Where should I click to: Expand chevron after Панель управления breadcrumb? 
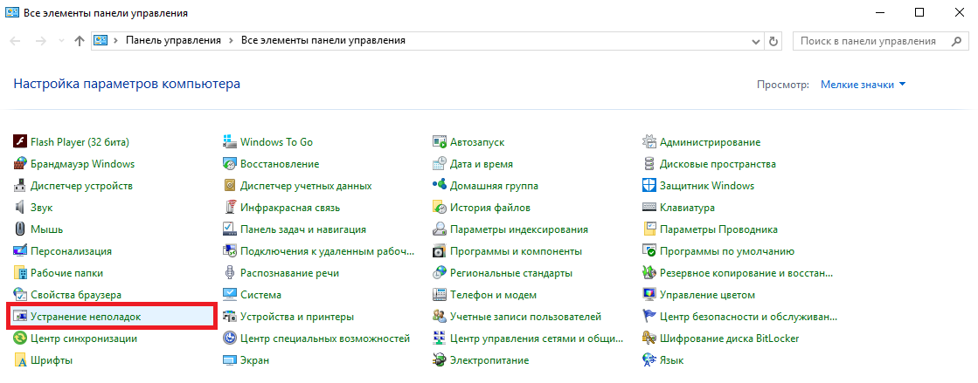tap(231, 40)
